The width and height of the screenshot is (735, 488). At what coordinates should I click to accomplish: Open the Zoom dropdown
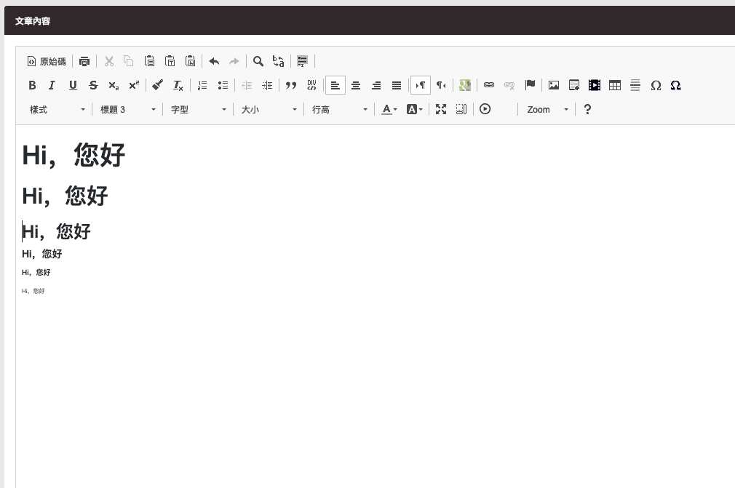(x=547, y=109)
